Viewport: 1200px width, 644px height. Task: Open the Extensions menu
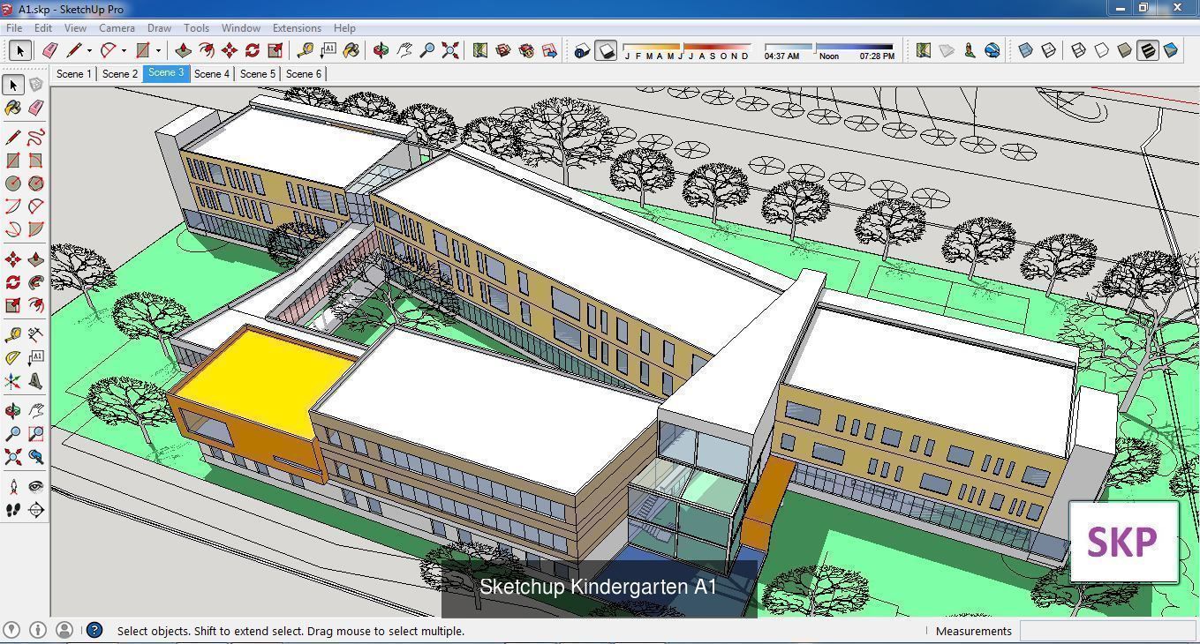point(297,28)
